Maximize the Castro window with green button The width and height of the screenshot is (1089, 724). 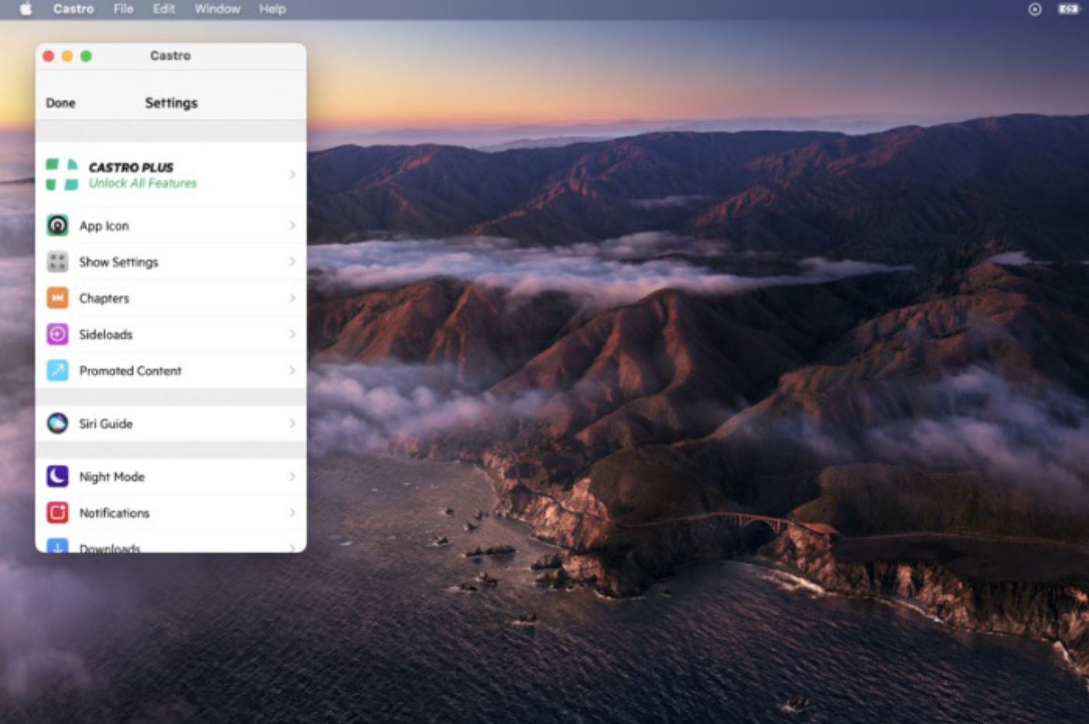pos(86,56)
